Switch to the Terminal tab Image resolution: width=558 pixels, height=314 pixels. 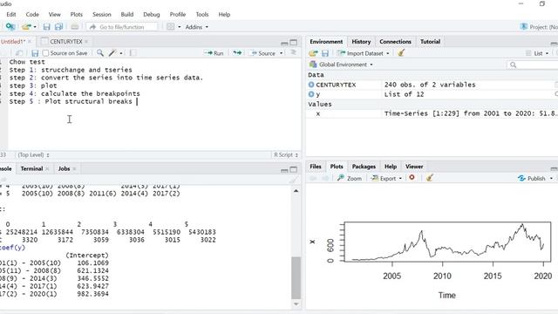click(31, 168)
